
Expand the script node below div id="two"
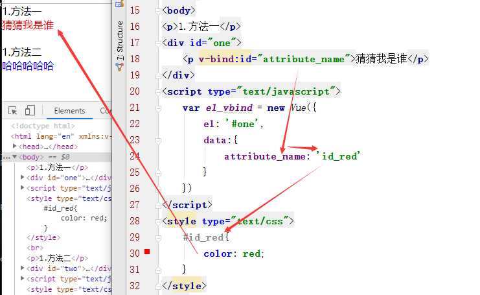pyautogui.click(x=22, y=278)
